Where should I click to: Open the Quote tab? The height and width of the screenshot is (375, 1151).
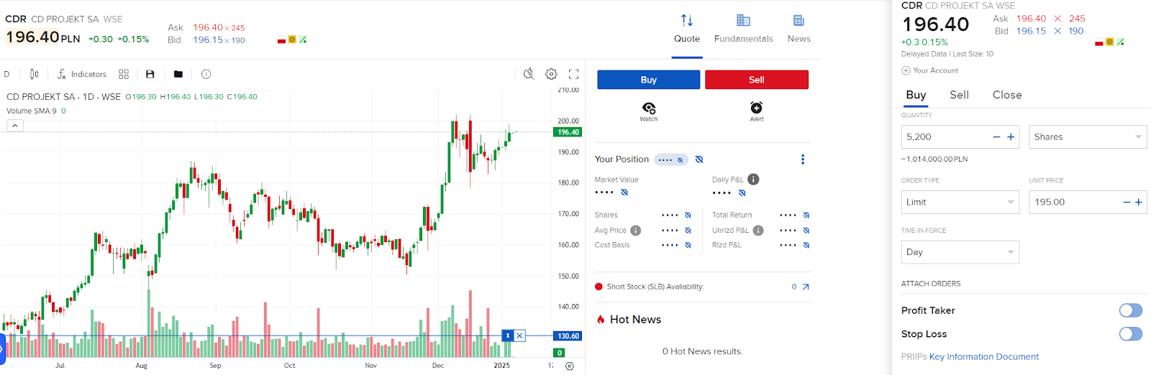point(687,29)
